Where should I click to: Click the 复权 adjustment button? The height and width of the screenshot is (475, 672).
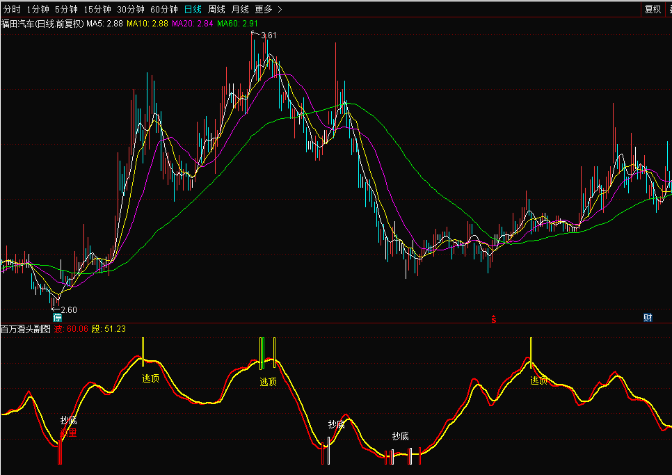[x=653, y=10]
